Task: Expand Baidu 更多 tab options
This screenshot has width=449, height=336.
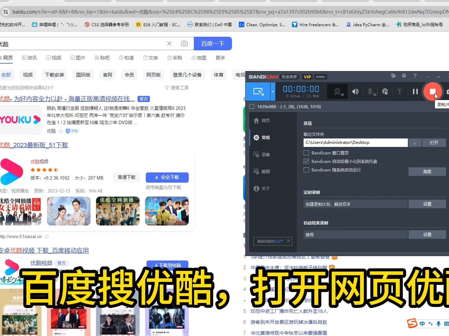Action: click(x=220, y=58)
